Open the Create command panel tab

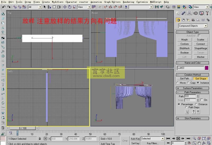tap(178, 13)
